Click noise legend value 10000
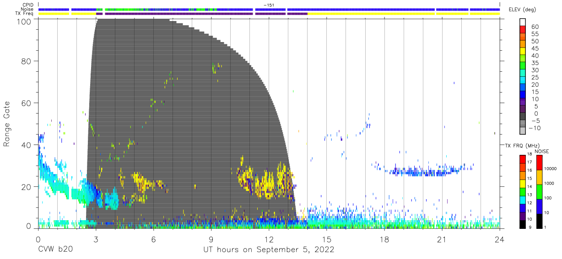 point(551,169)
